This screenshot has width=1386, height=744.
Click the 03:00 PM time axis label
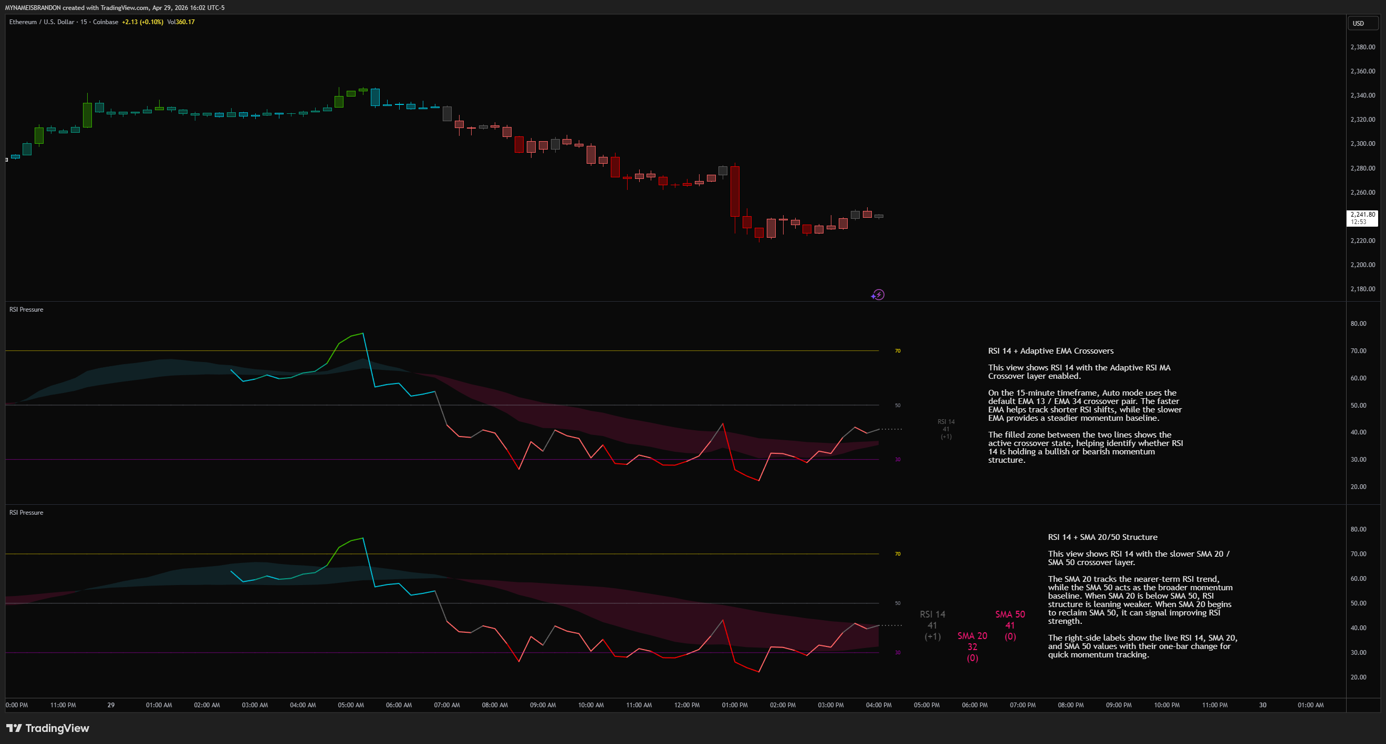coord(831,705)
